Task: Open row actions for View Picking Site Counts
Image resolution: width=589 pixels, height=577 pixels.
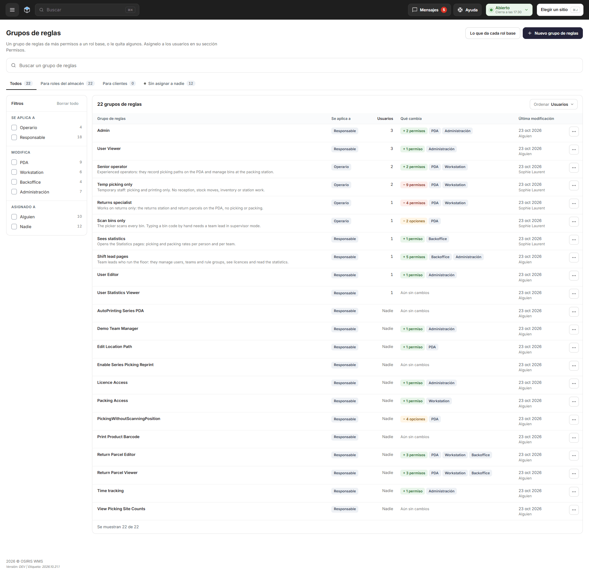Action: pos(574,510)
